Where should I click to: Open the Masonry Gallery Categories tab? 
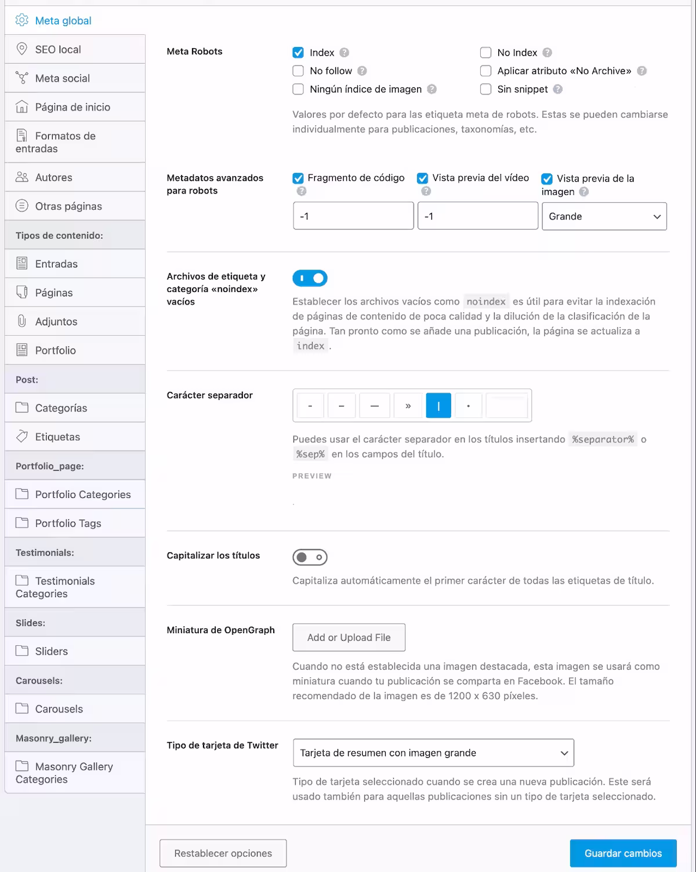pos(75,772)
